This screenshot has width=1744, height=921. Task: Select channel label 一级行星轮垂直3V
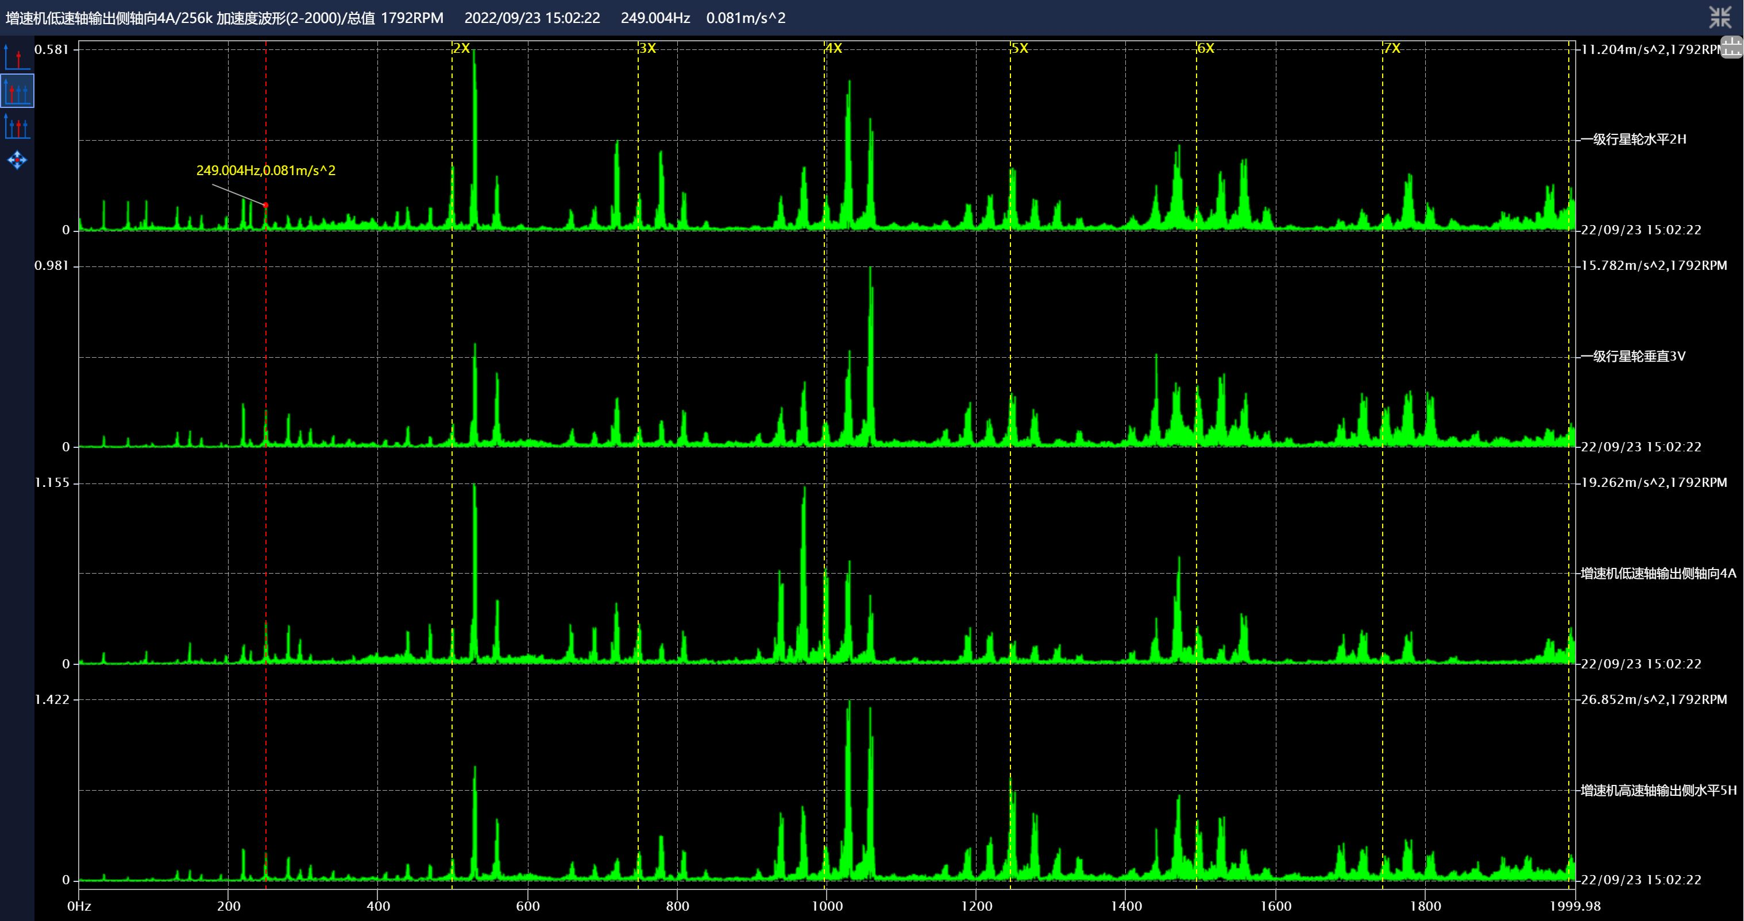click(x=1633, y=356)
